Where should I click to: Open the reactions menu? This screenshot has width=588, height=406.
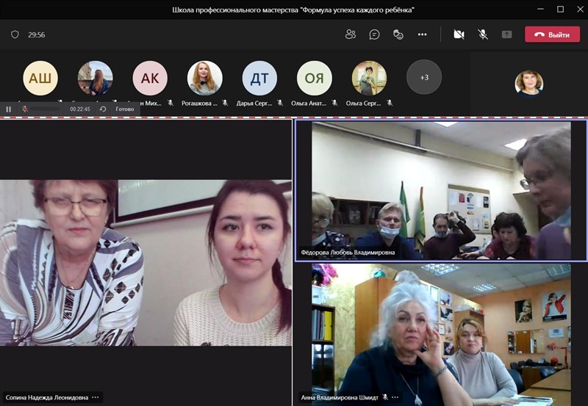click(x=398, y=35)
